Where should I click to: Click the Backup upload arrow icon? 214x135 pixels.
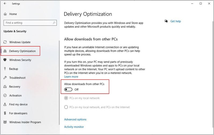coord(5,69)
